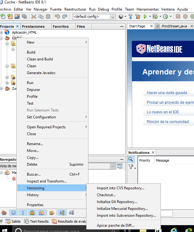Click the Clean and Build icon

(x=137, y=17)
